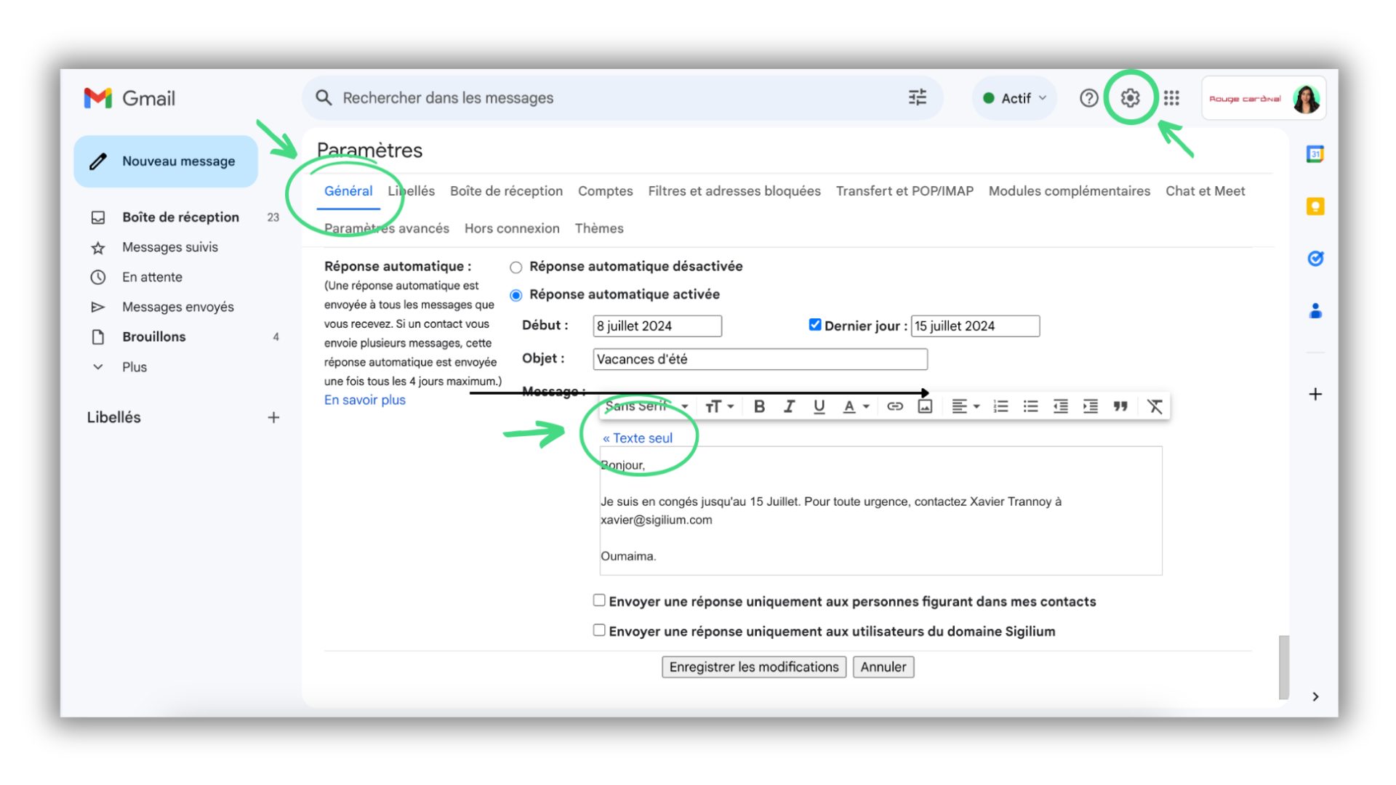Click Enregistrer les modifications button
Screen dimensions: 1396x785
(753, 667)
